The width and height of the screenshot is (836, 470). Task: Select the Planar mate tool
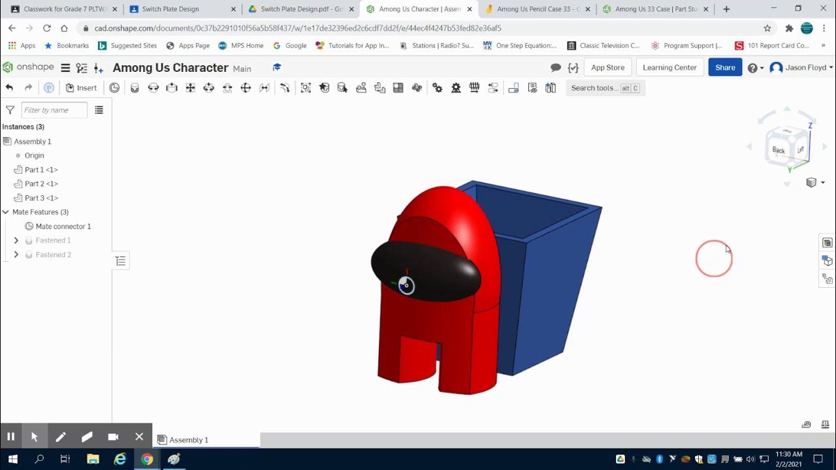point(190,87)
